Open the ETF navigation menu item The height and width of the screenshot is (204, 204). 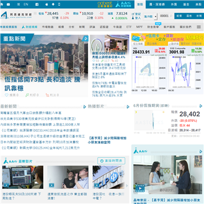129,27
